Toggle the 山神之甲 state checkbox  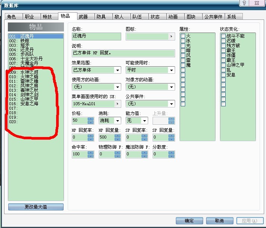[x=223, y=65]
